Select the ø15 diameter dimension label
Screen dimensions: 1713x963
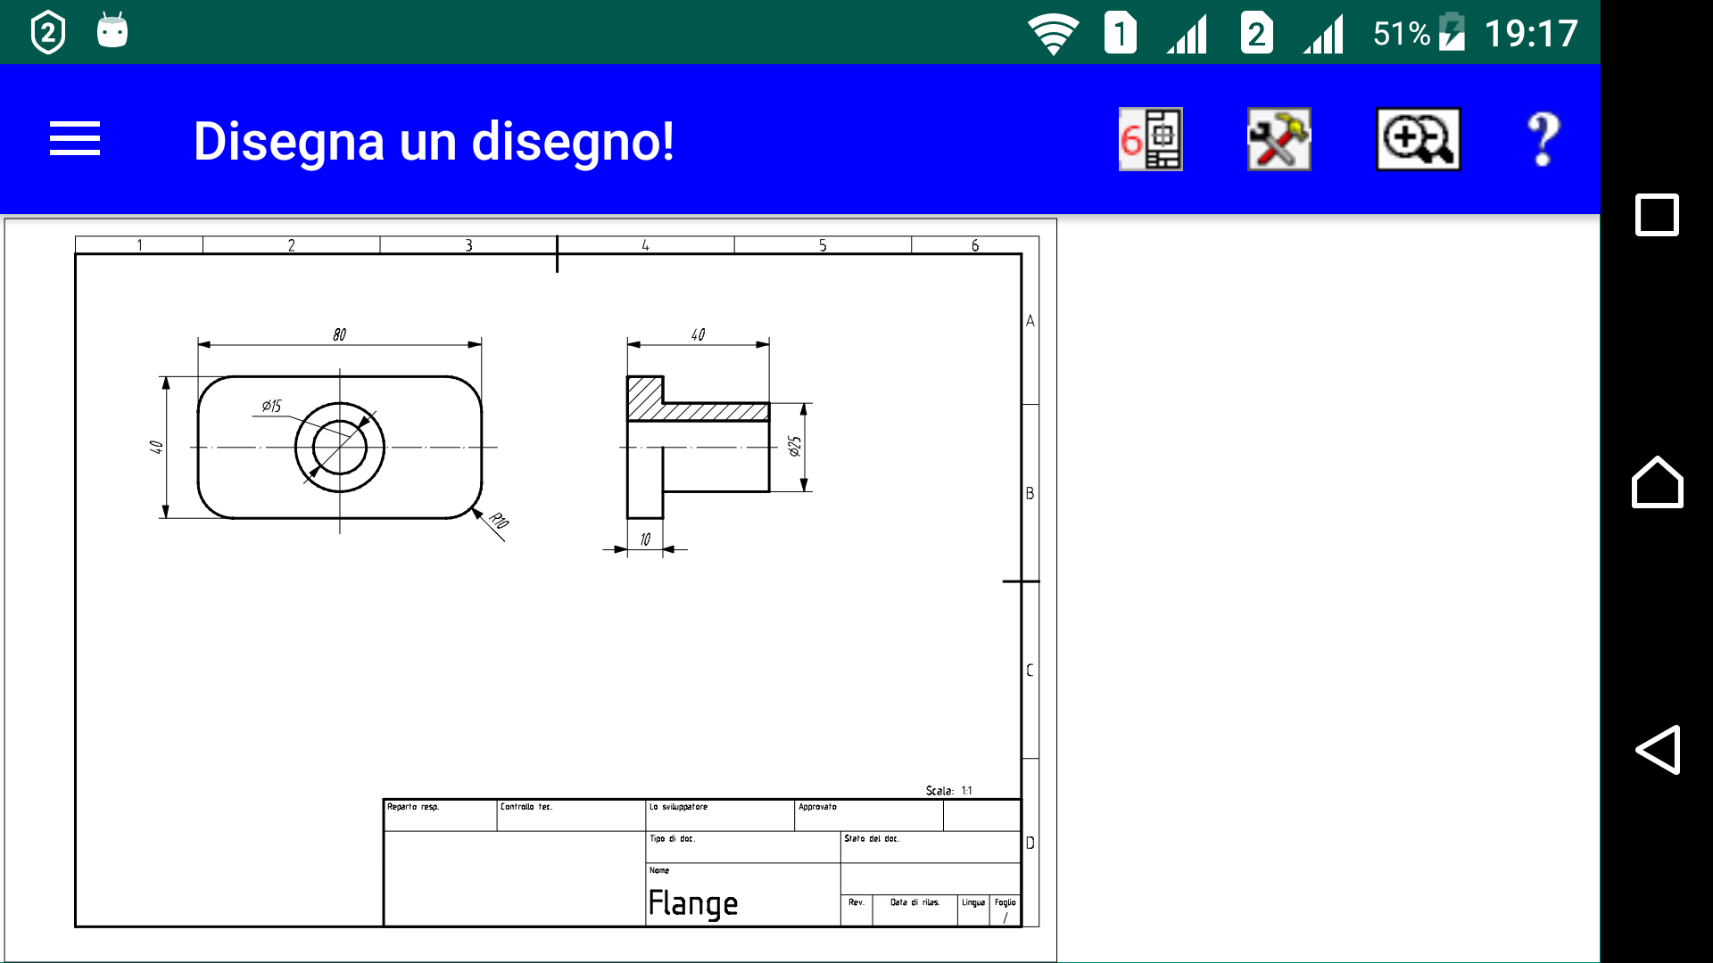pyautogui.click(x=271, y=406)
